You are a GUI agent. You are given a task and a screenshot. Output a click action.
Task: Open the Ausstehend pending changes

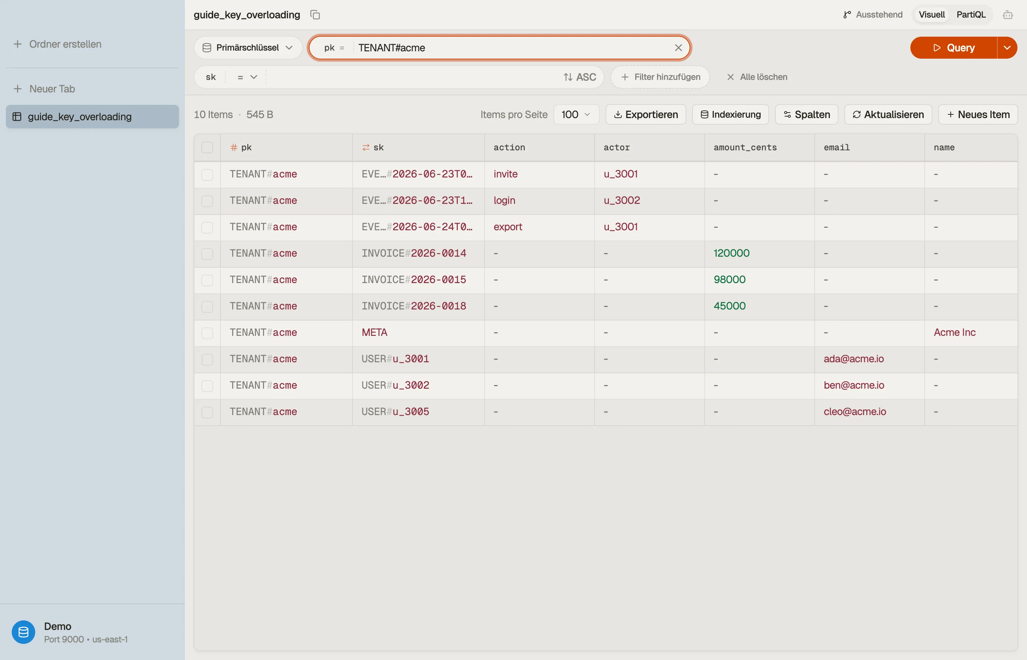(873, 15)
